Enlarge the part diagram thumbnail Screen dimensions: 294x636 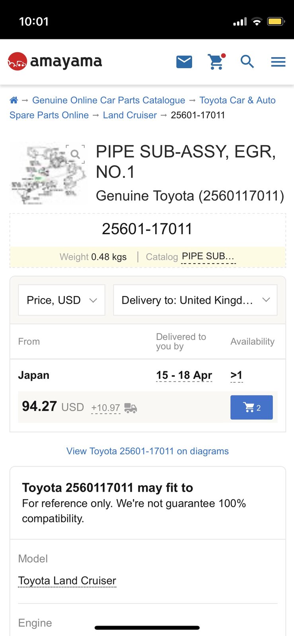click(48, 174)
